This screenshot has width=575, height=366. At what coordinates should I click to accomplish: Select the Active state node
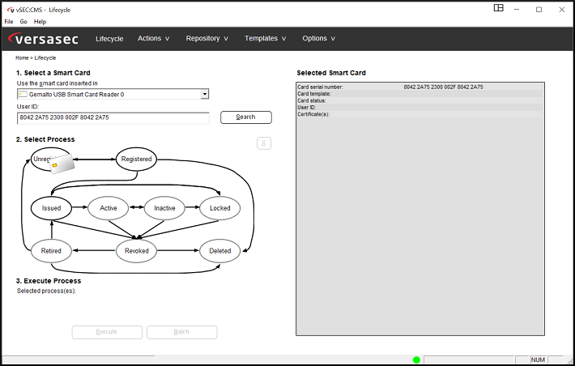109,208
